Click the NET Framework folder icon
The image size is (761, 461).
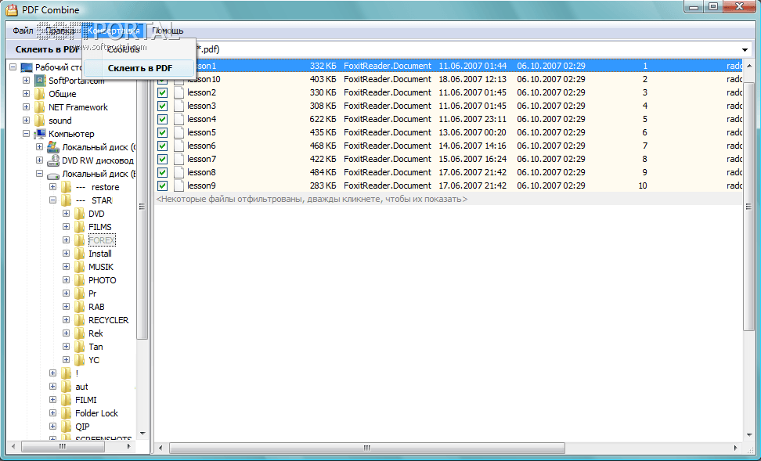40,107
